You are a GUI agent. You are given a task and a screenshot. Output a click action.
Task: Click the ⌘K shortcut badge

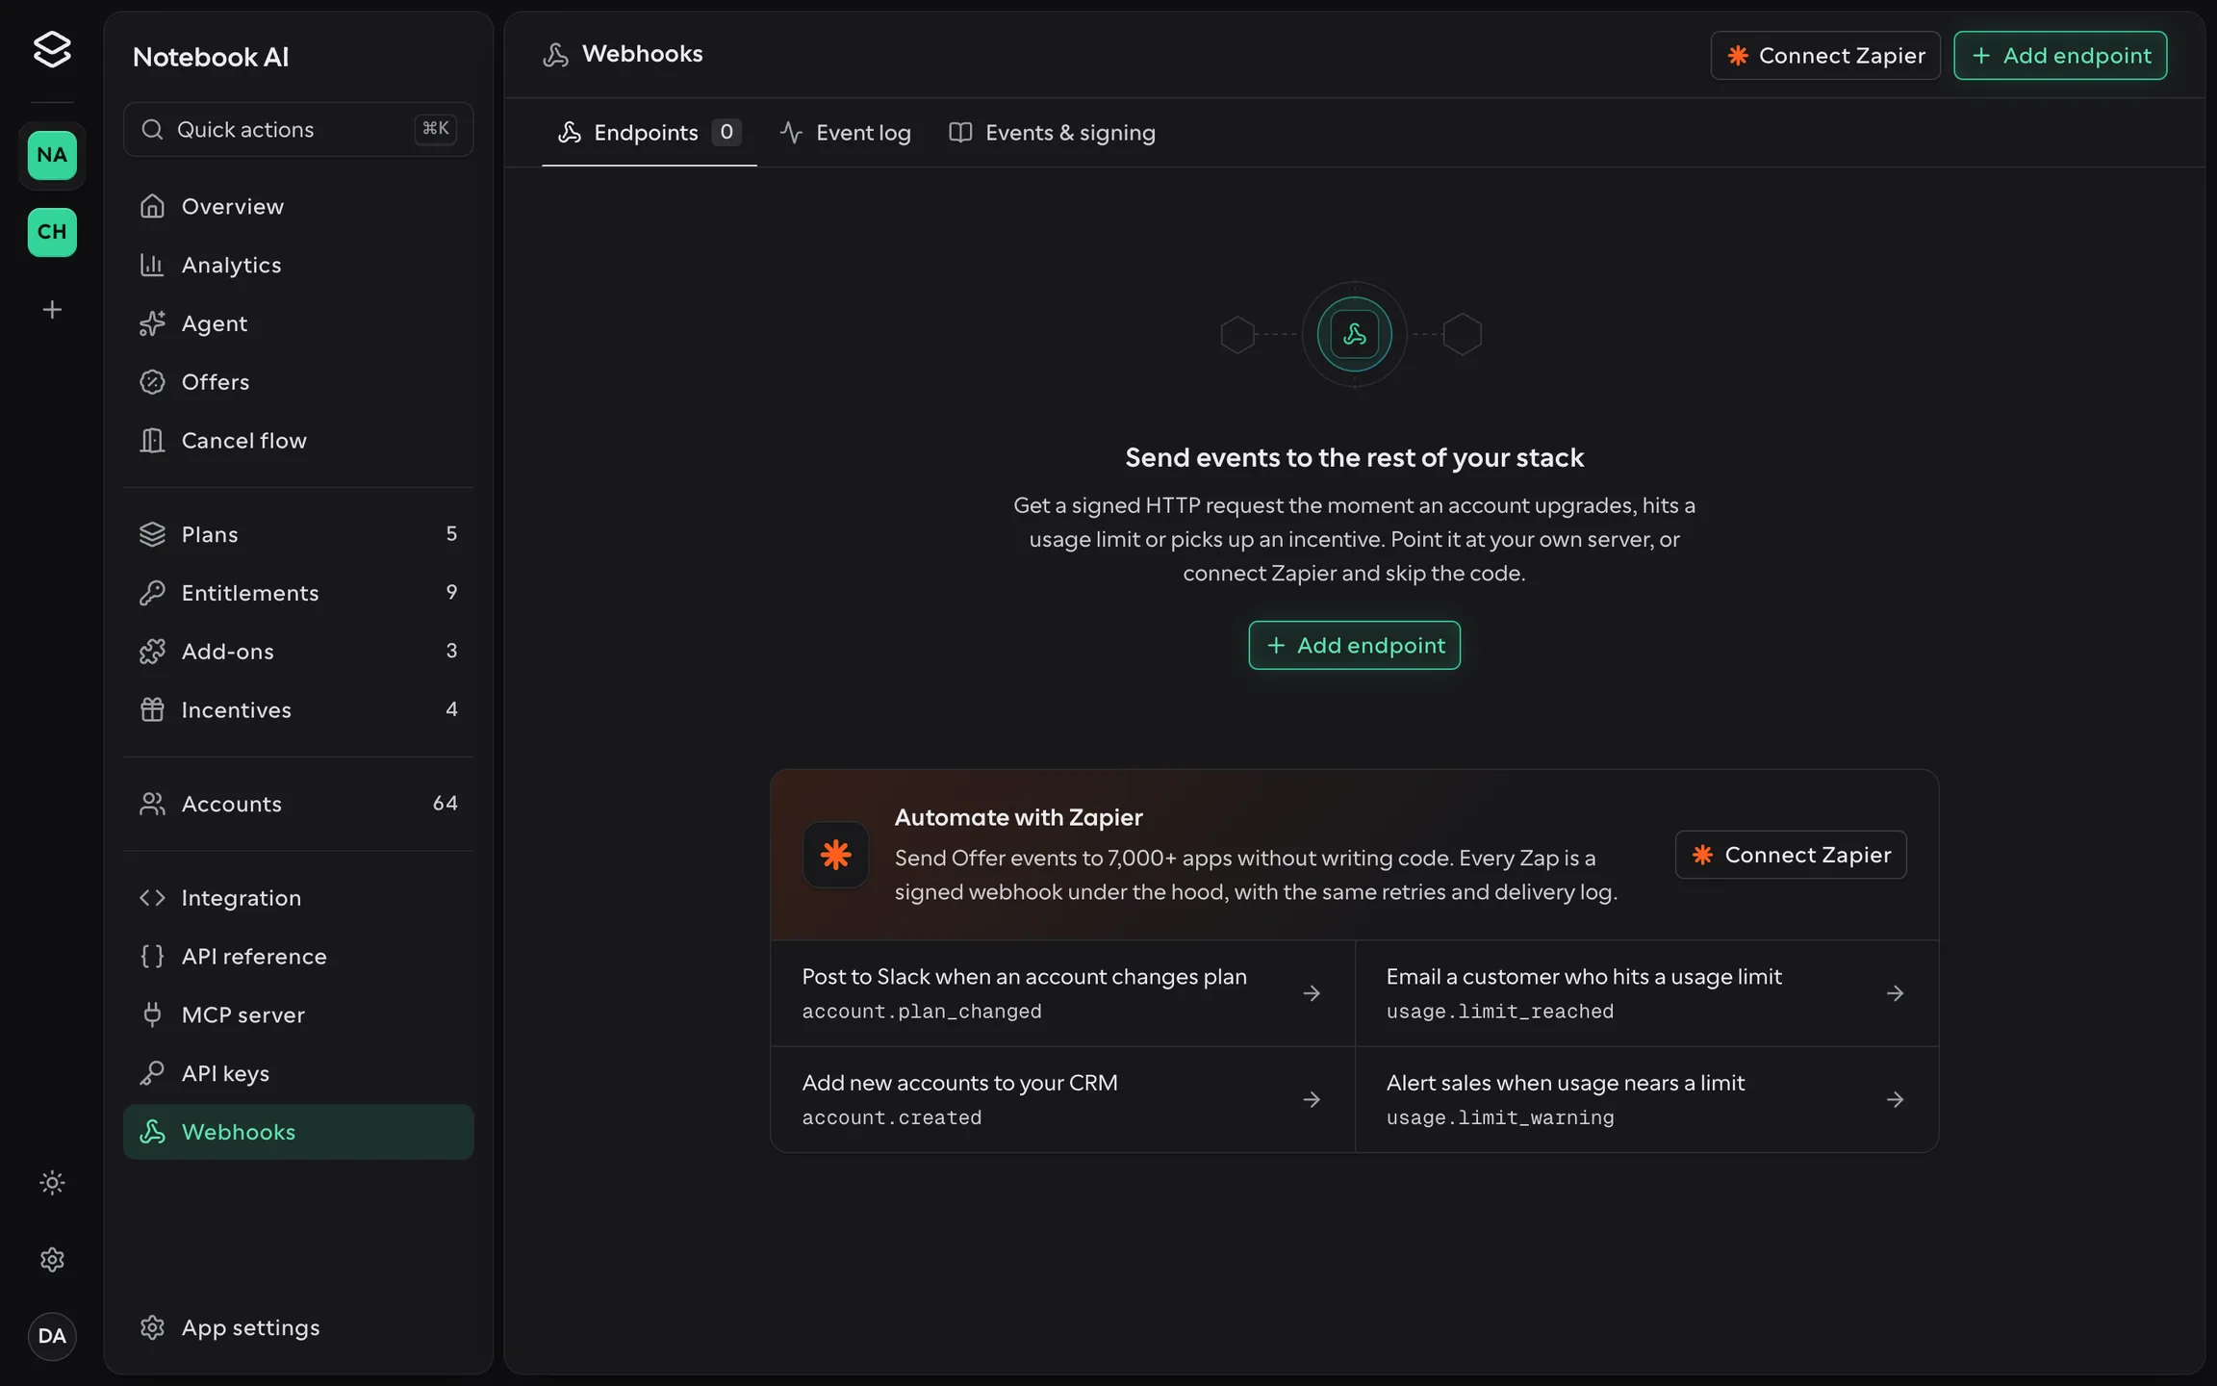(x=436, y=129)
